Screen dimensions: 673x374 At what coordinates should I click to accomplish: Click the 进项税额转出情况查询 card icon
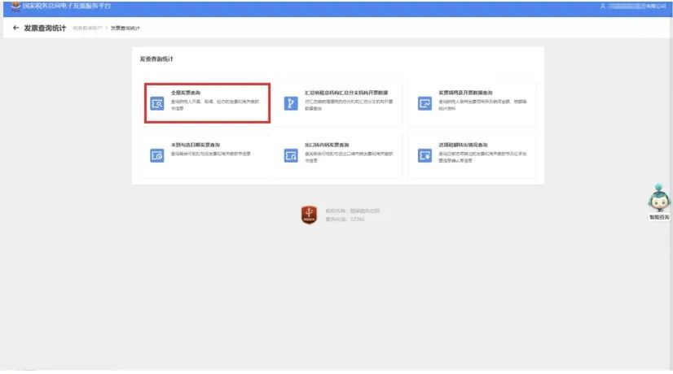point(424,154)
